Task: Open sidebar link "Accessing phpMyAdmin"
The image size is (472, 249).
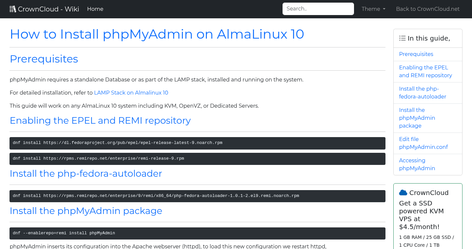Action: click(x=417, y=164)
